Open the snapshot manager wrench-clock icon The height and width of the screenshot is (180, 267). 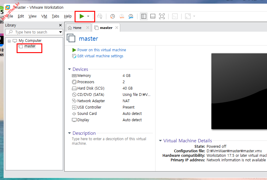[x=131, y=16]
